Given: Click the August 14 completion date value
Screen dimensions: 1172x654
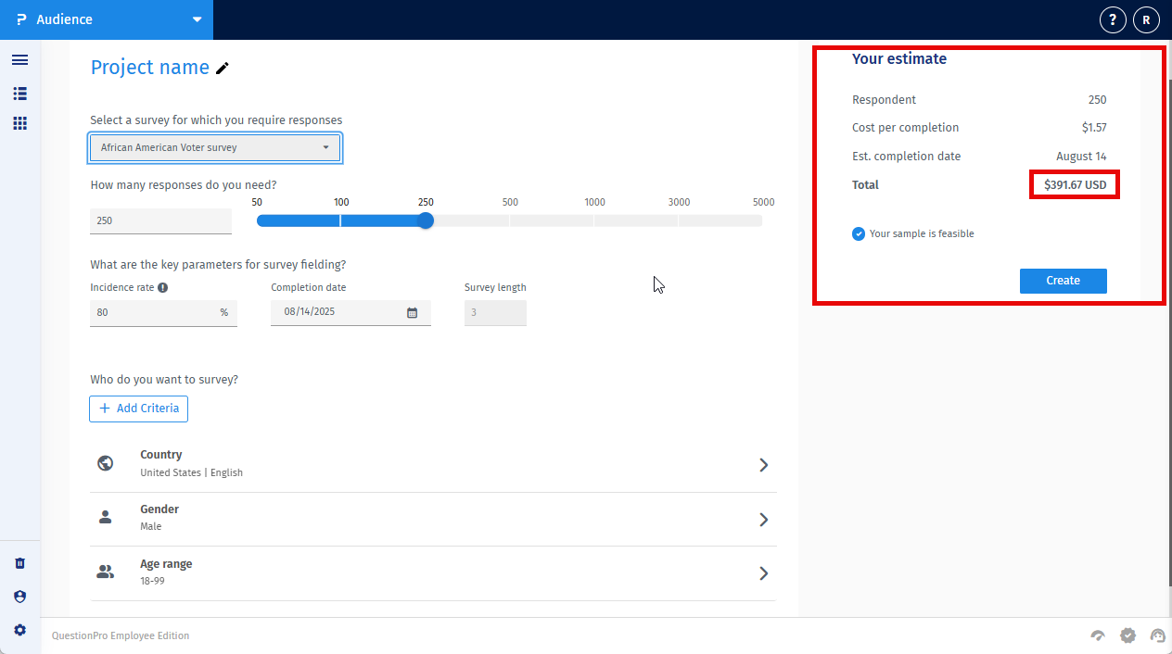Looking at the screenshot, I should click(x=1081, y=157).
